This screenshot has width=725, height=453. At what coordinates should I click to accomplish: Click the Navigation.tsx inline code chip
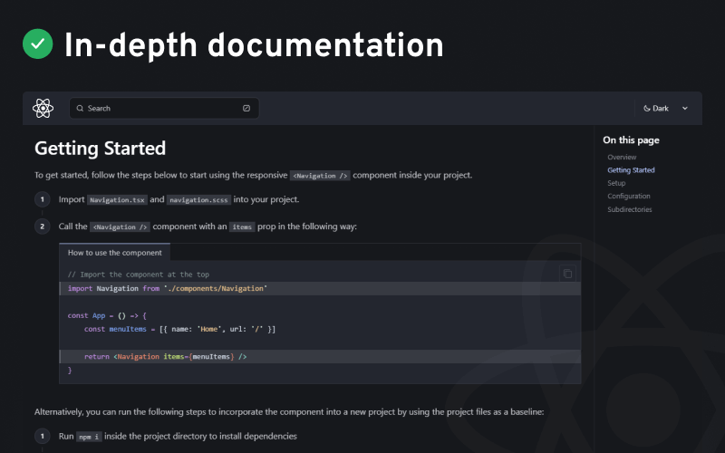click(117, 200)
